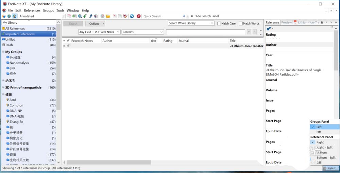Click the Find Full Text icon
Image resolution: width=340 pixels, height=173 pixels.
(x=96, y=16)
